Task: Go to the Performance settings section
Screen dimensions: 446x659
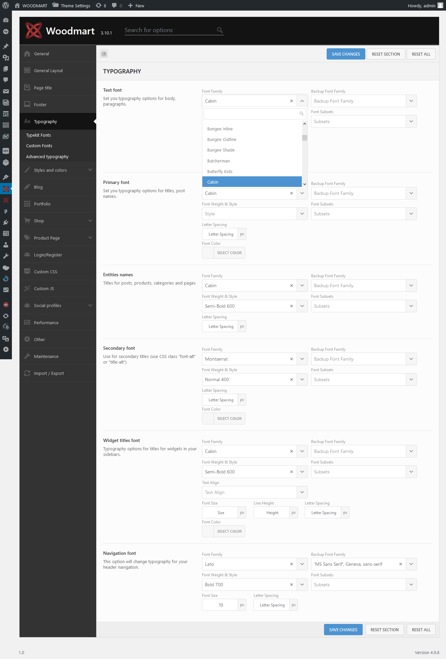Action: click(46, 323)
